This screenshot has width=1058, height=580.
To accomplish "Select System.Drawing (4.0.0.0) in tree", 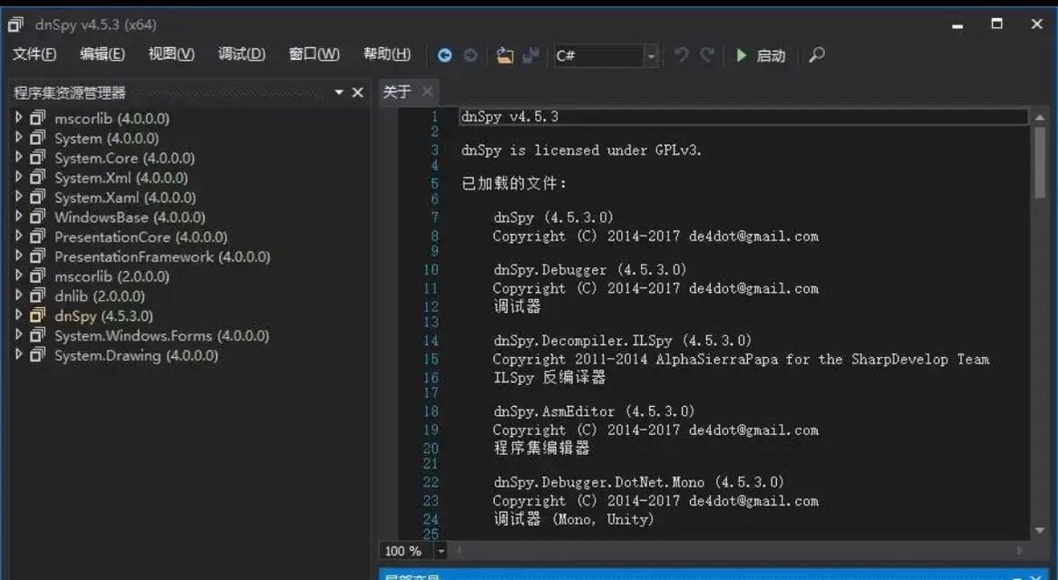I will [136, 355].
